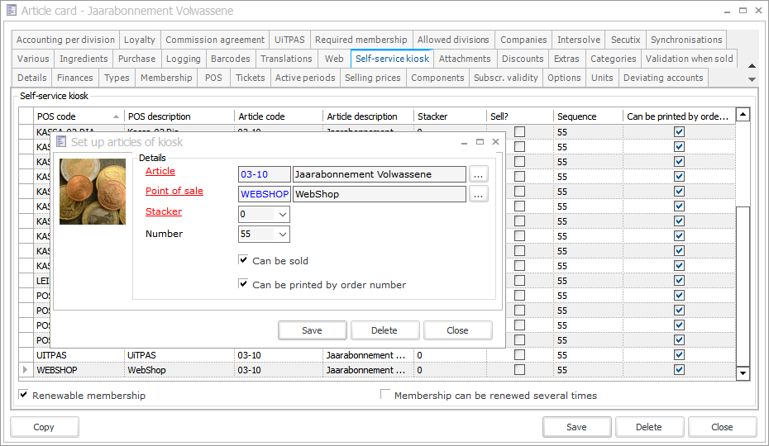The height and width of the screenshot is (446, 769).
Task: Open the Stacker dropdown
Action: 282,215
